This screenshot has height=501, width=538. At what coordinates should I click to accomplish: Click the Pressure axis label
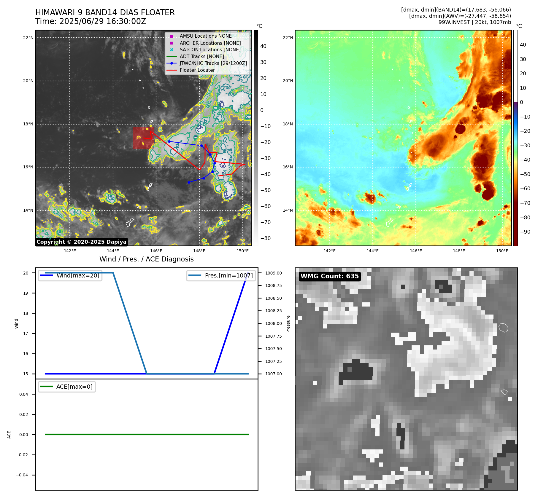pyautogui.click(x=288, y=324)
